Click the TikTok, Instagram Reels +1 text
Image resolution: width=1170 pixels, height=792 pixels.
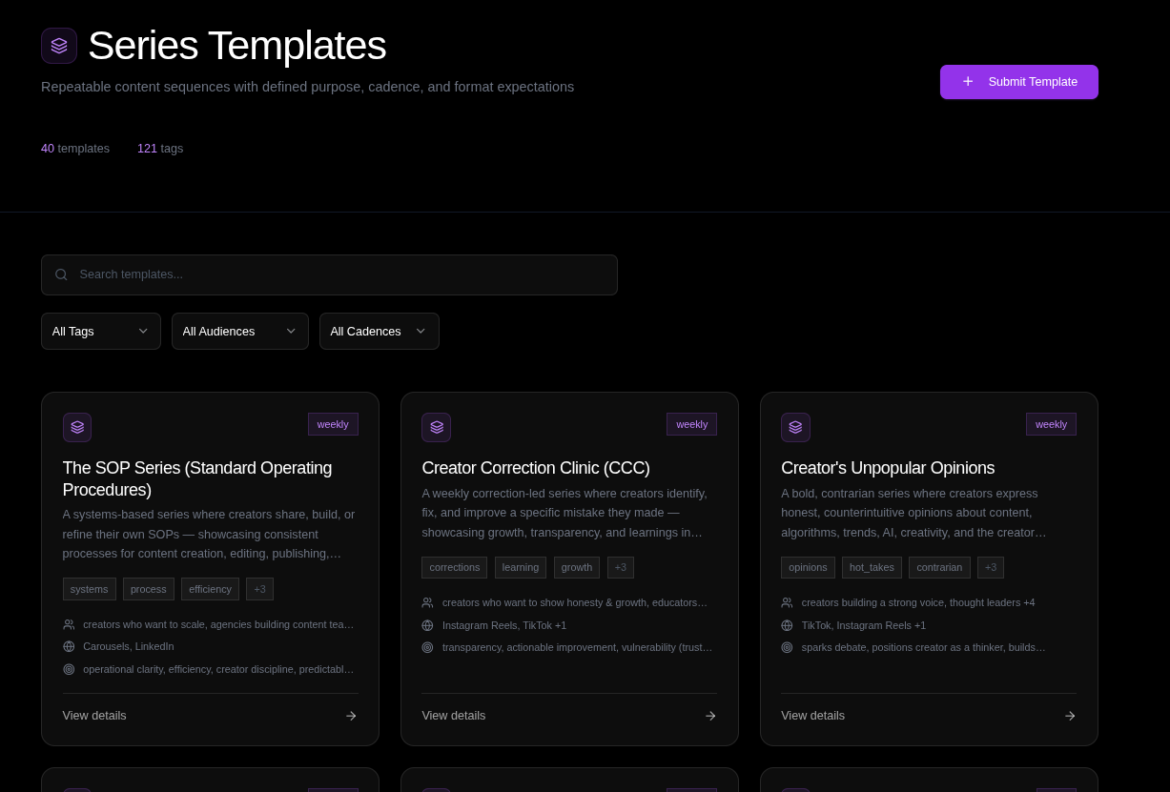(x=864, y=625)
